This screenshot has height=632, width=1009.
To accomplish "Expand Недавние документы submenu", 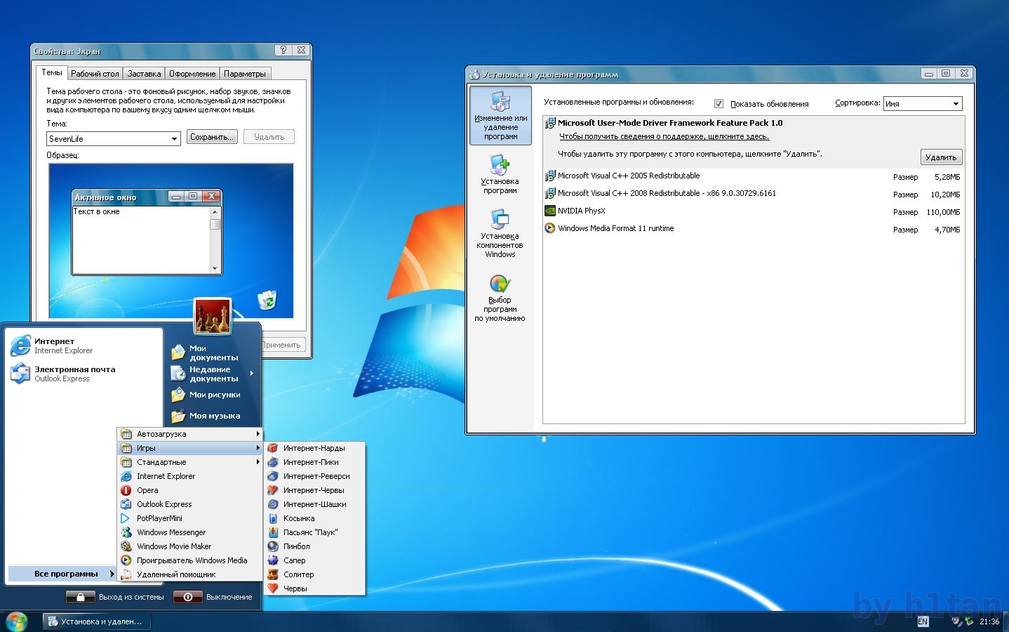I will click(x=213, y=374).
